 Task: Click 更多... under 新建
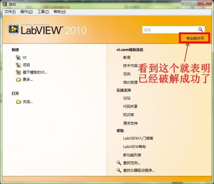pos(28,79)
